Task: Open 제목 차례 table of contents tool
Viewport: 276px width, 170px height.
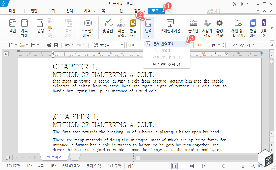Action: tap(25, 28)
